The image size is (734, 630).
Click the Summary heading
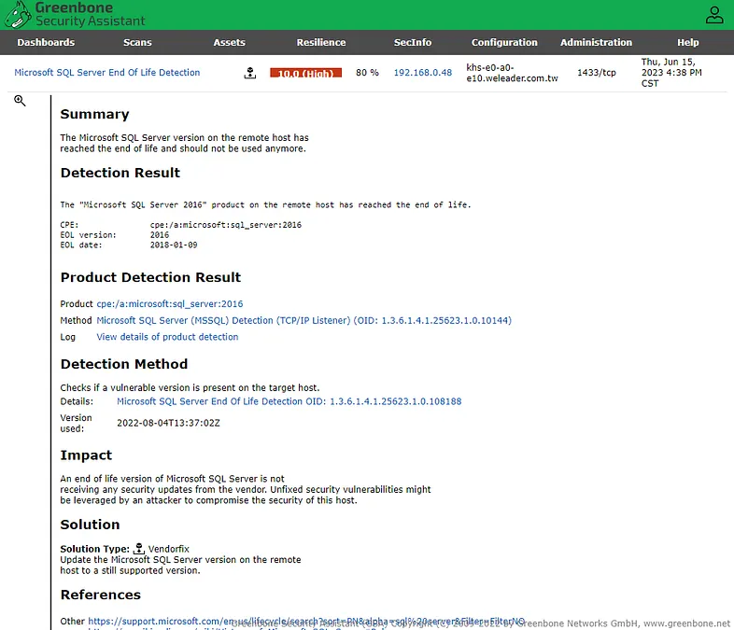(x=94, y=114)
